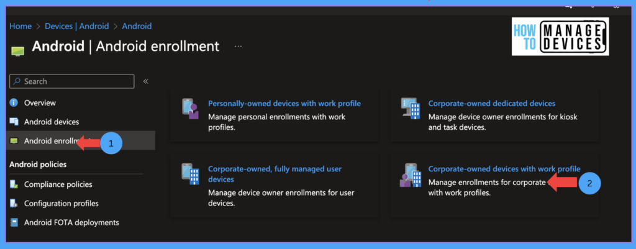The image size is (636, 249).
Task: Go to Devices | Android breadcrumb link
Action: pos(76,26)
